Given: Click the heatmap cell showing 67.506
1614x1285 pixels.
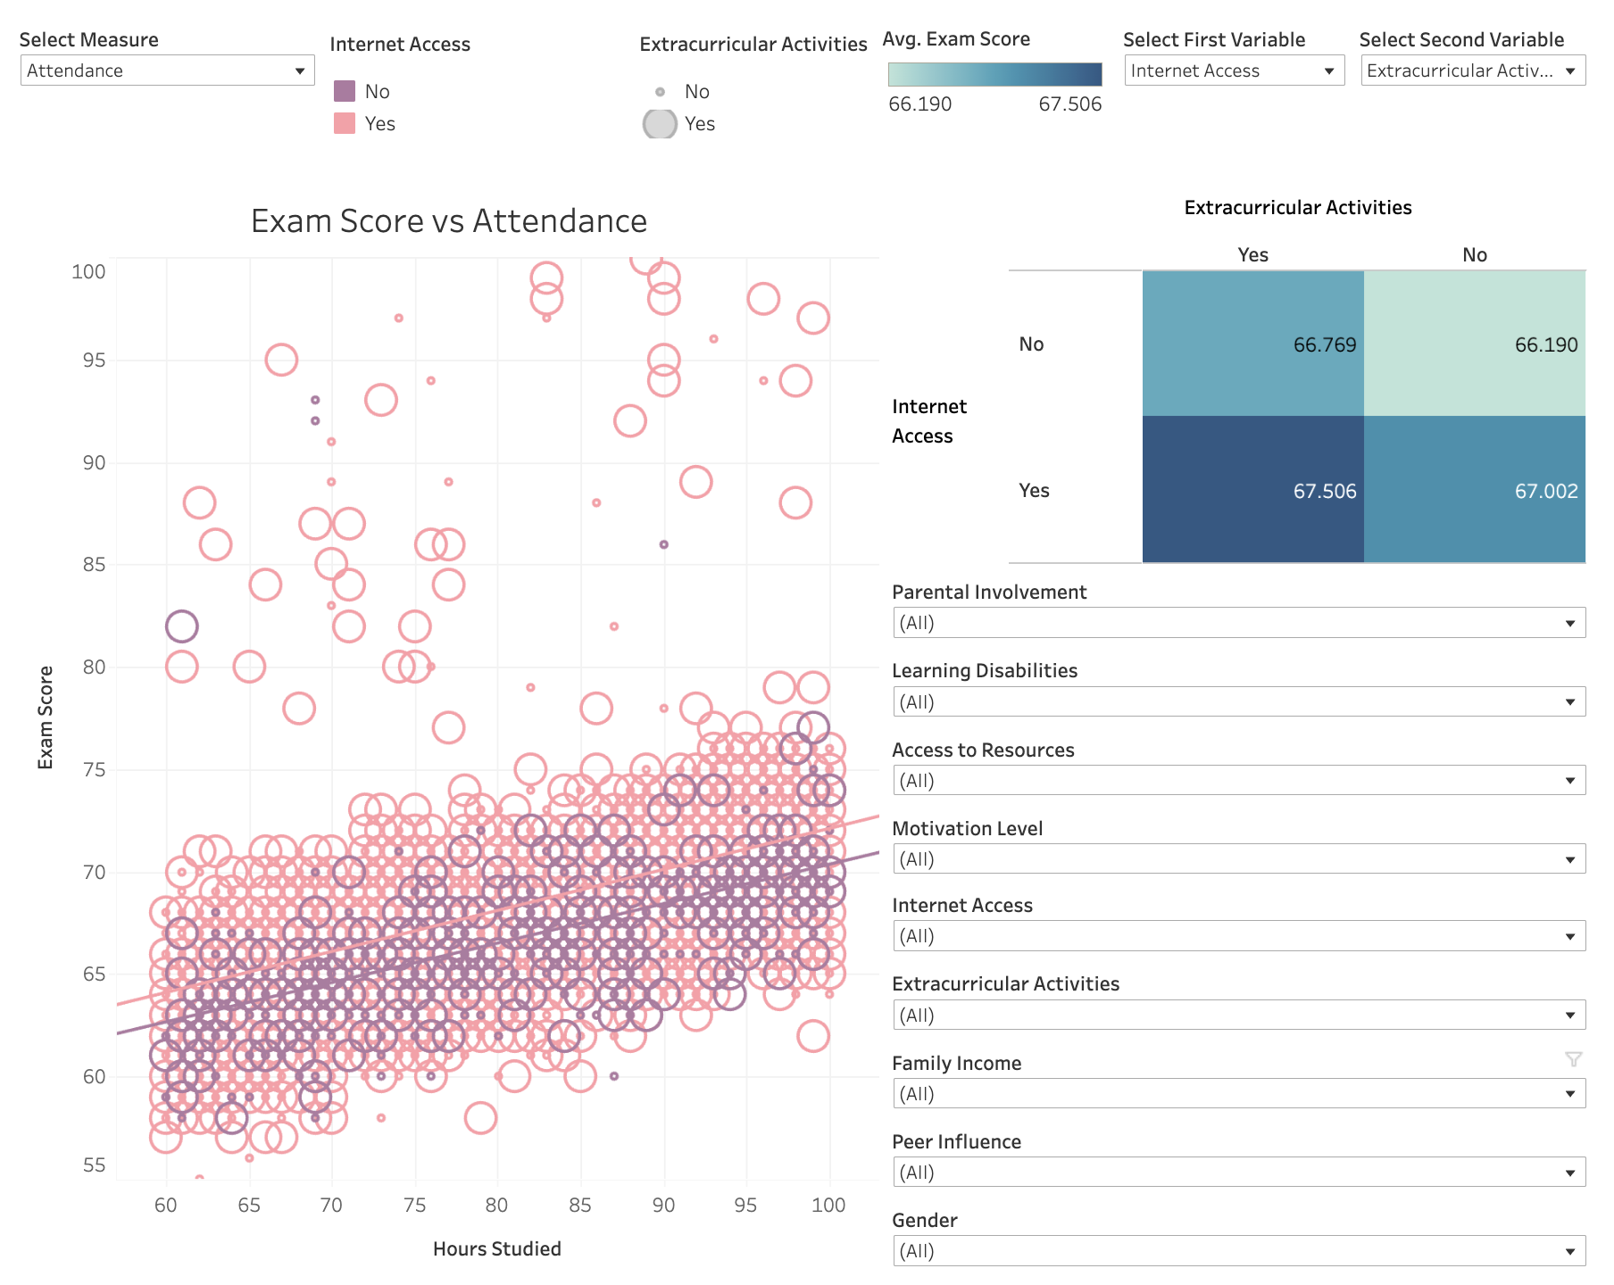Looking at the screenshot, I should pos(1252,489).
